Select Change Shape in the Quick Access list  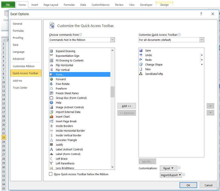[x=154, y=65]
